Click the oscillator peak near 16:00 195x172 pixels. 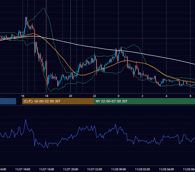[26, 120]
